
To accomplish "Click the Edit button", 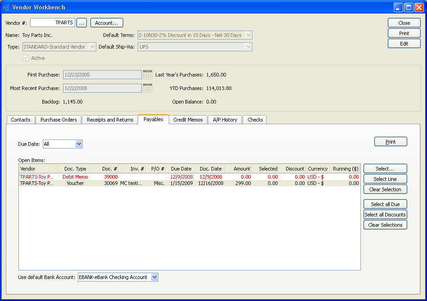I will coord(404,44).
